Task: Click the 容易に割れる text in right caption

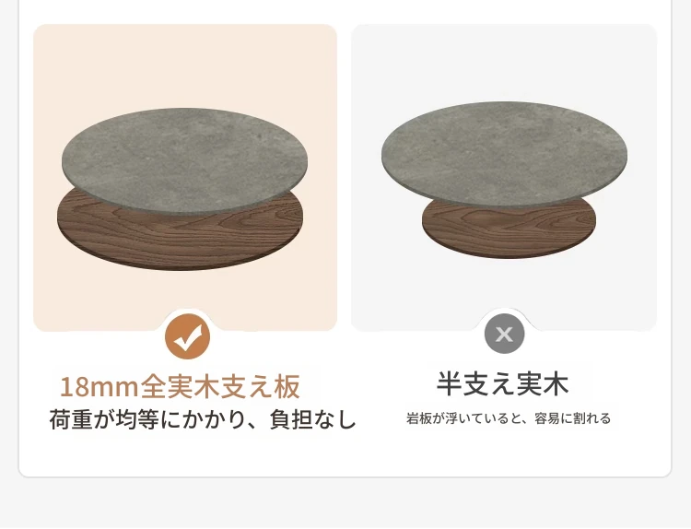Action: coord(573,417)
